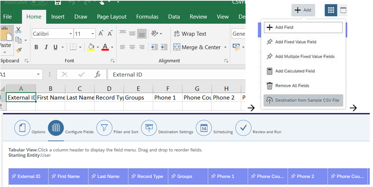Screen dimensions: 373x187
Task: Open the Destination Settings step
Action: click(149, 128)
